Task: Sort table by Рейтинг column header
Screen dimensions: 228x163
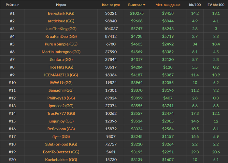Action: pyautogui.click(x=12, y=5)
